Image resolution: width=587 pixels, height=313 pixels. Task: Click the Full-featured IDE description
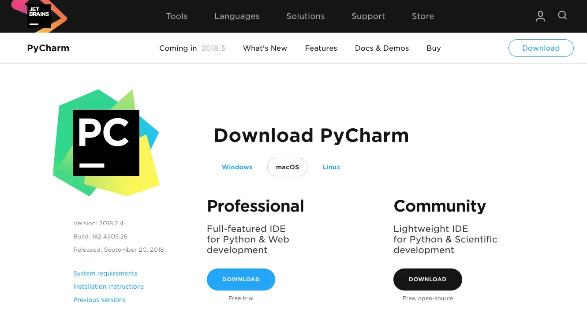point(248,239)
